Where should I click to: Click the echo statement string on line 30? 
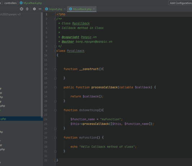[x=107, y=147]
